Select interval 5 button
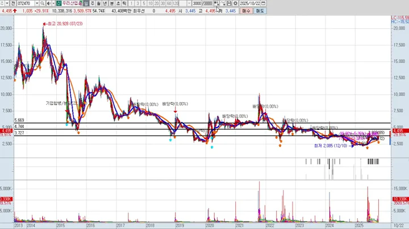409x229 pixels. coord(144,3)
